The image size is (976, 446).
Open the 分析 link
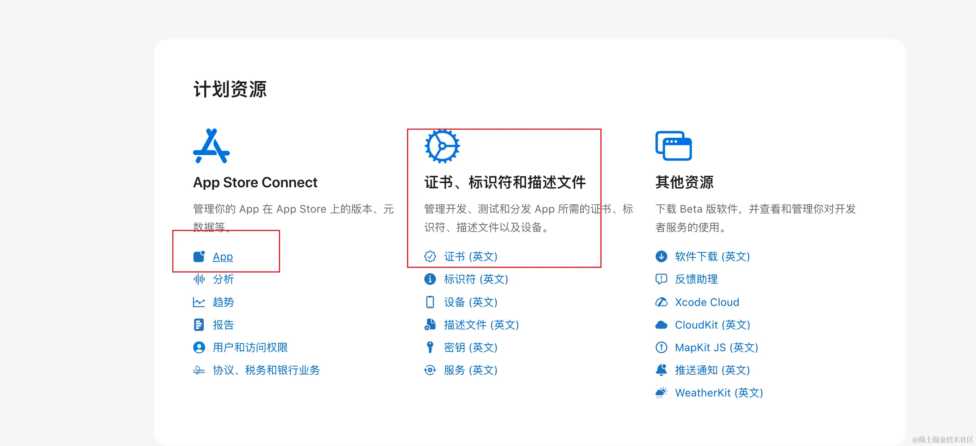[223, 279]
